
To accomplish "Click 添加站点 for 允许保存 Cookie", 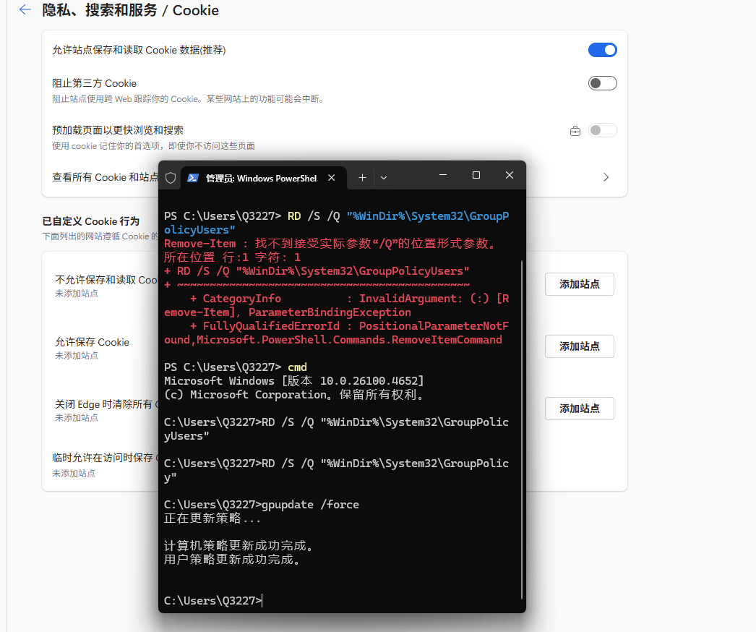I will (x=578, y=346).
